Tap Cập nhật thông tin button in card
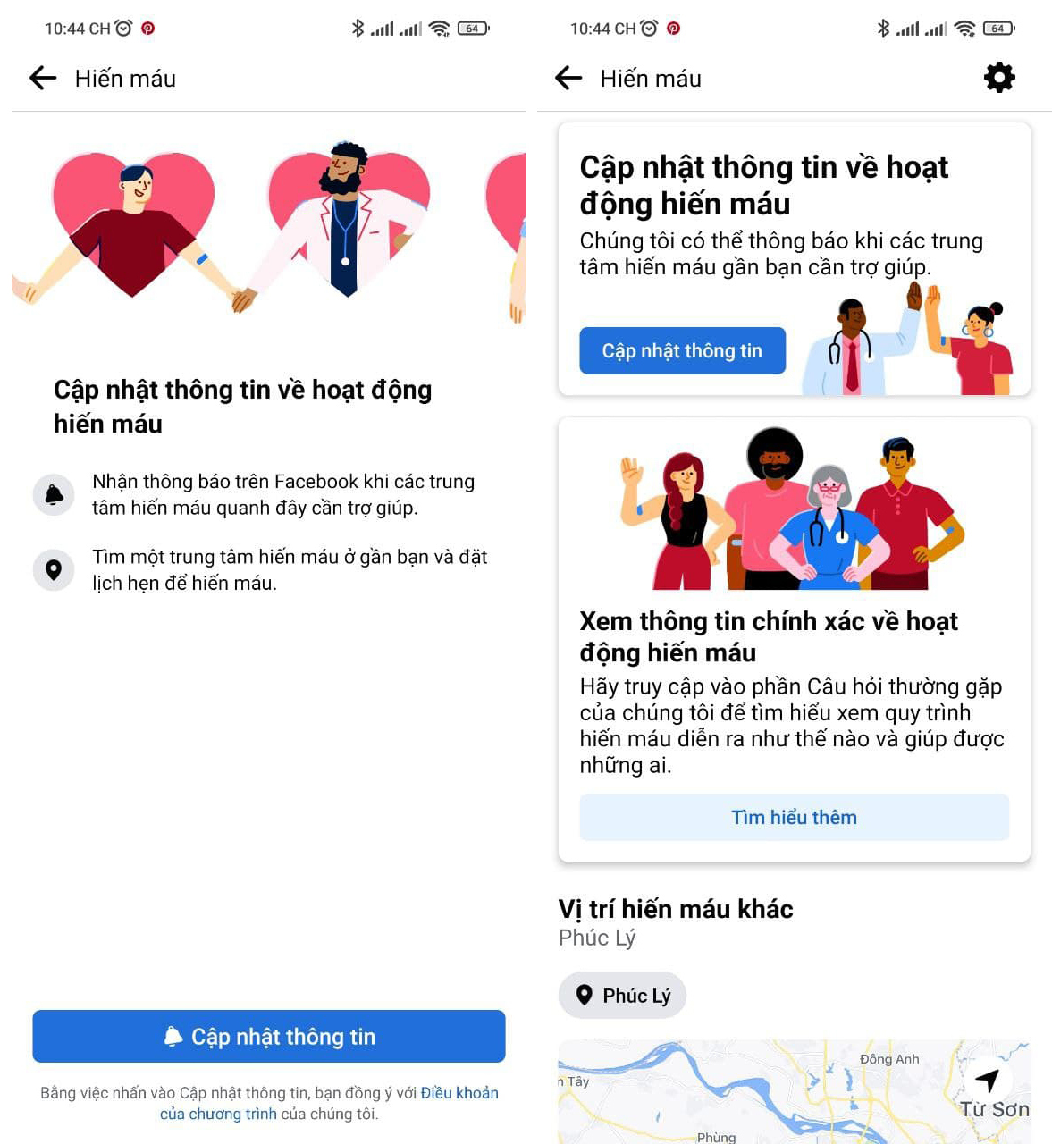 click(682, 350)
